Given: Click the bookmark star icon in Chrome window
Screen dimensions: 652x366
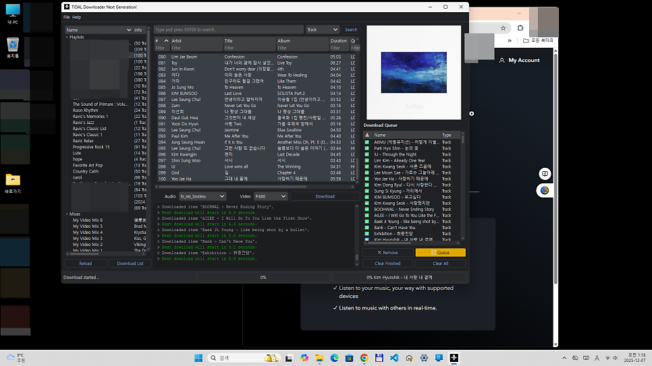Looking at the screenshot, I should tap(503, 28).
